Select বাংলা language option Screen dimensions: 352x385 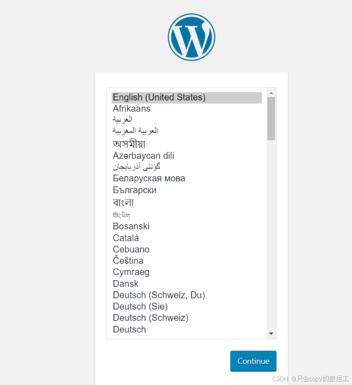[x=186, y=203]
